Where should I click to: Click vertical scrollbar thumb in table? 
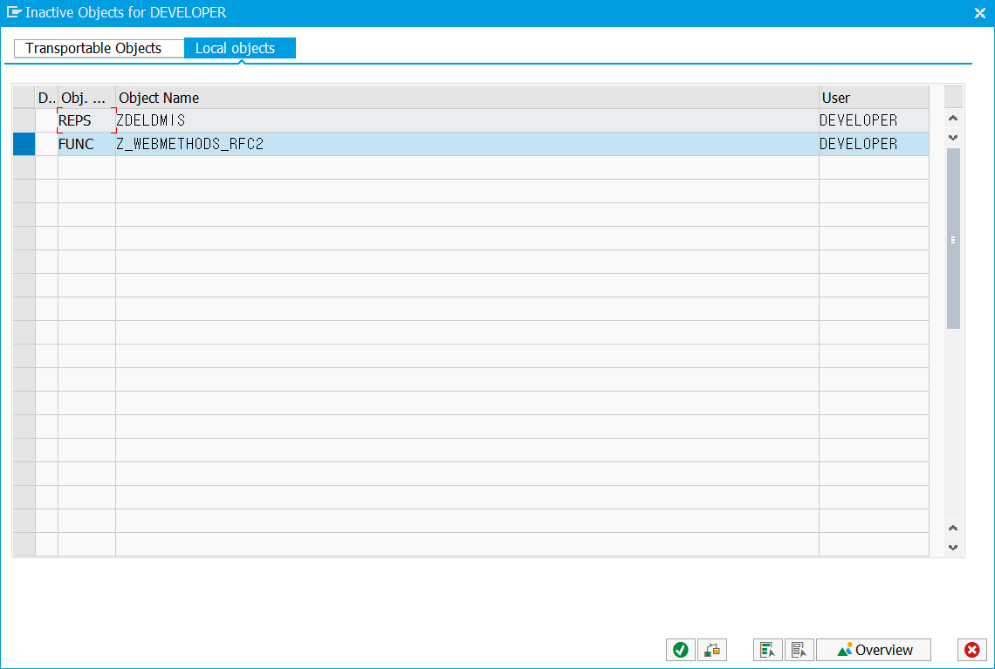pos(953,239)
